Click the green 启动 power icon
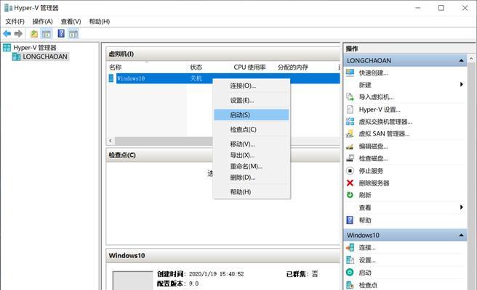The height and width of the screenshot is (290, 477). click(350, 273)
